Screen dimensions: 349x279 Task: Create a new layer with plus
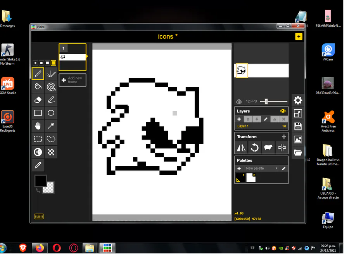(239, 119)
